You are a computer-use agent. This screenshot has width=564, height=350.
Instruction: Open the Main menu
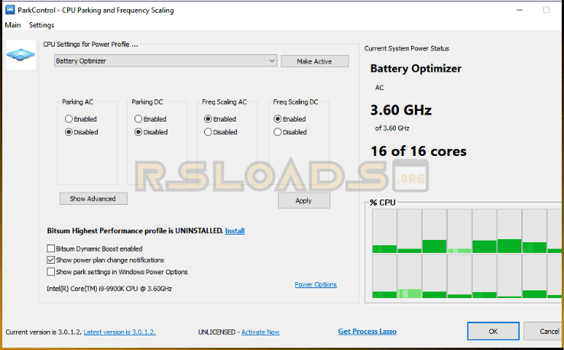coord(12,25)
